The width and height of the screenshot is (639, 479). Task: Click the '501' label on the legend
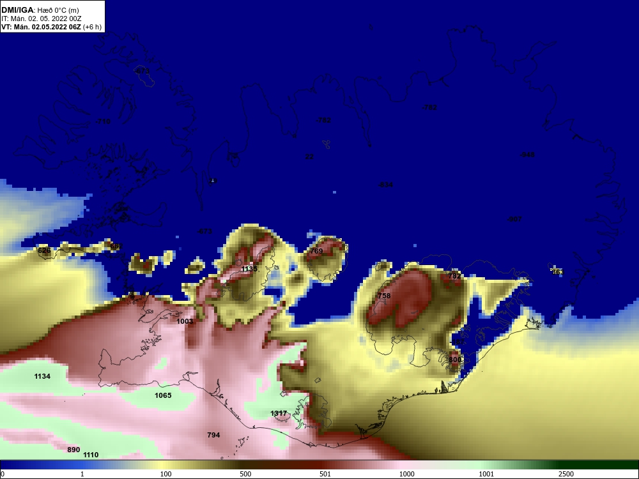(x=325, y=474)
